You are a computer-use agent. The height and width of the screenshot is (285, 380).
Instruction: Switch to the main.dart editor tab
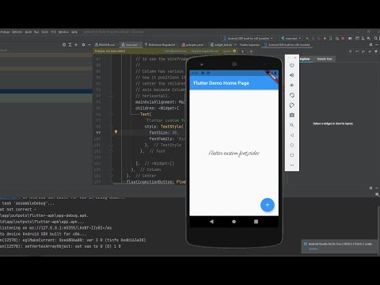pyautogui.click(x=131, y=45)
